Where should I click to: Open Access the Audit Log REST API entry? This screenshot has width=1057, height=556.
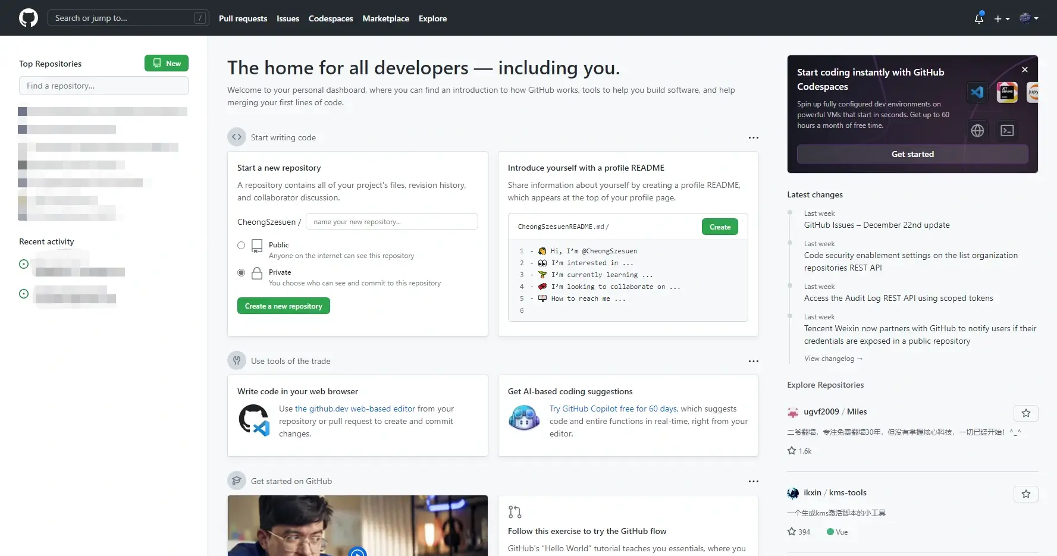click(898, 298)
